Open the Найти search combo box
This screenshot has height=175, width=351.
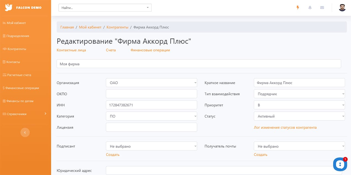pyautogui.click(x=105, y=8)
